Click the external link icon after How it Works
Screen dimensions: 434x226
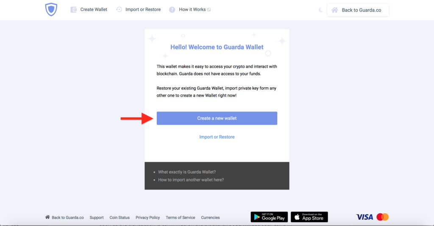209,10
